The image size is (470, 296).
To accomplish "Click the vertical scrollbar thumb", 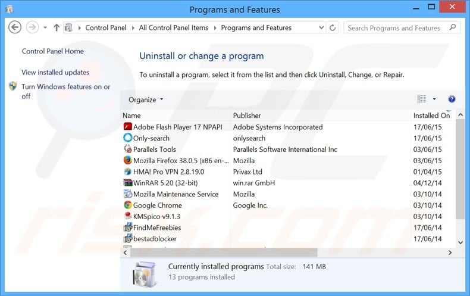I will [x=460, y=169].
